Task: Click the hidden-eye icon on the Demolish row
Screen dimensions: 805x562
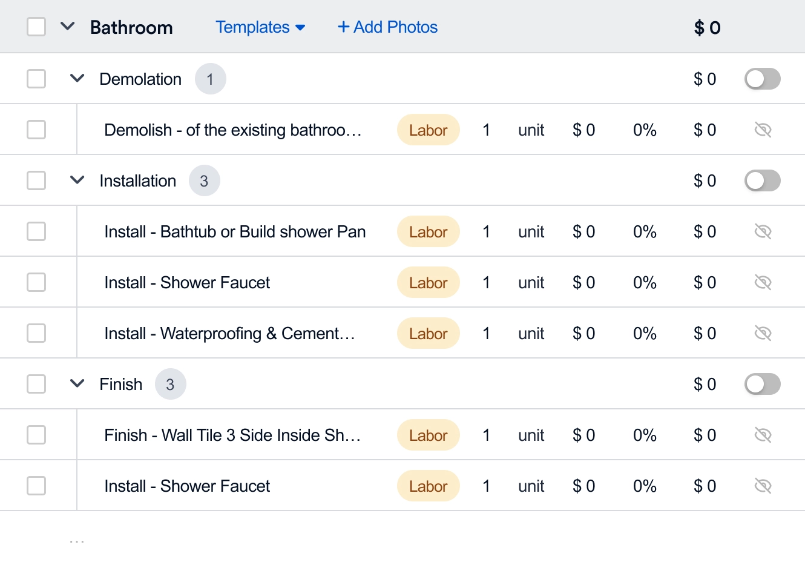Action: point(763,130)
